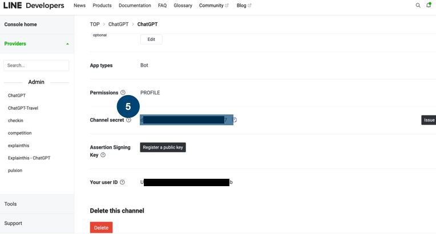This screenshot has width=436, height=234.
Task: Open the Documentation menu item
Action: tap(135, 6)
